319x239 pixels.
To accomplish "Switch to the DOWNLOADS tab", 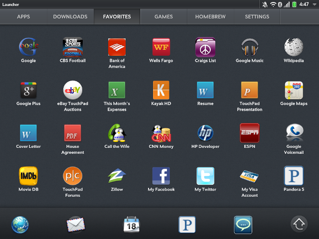I will pos(70,16).
